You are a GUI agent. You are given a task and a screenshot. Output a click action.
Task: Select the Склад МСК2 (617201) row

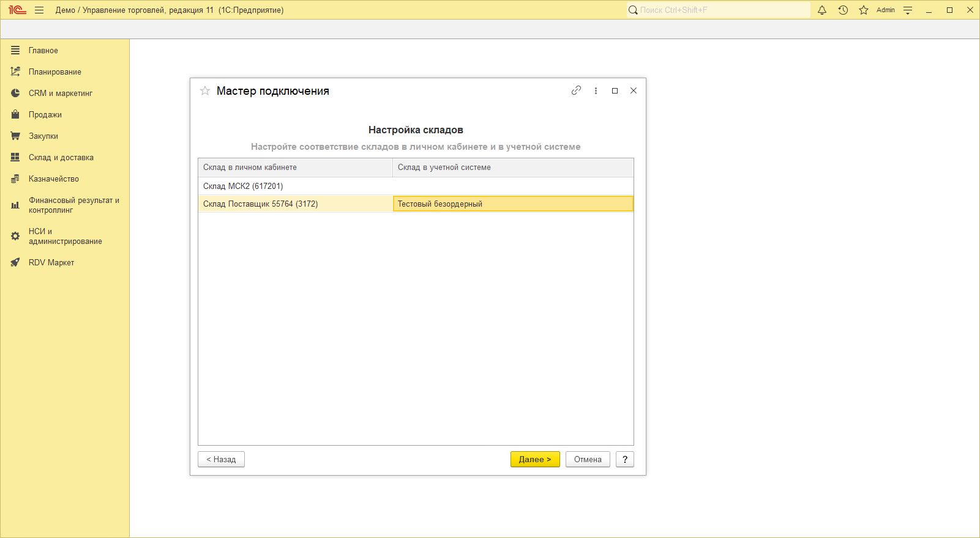pyautogui.click(x=416, y=186)
